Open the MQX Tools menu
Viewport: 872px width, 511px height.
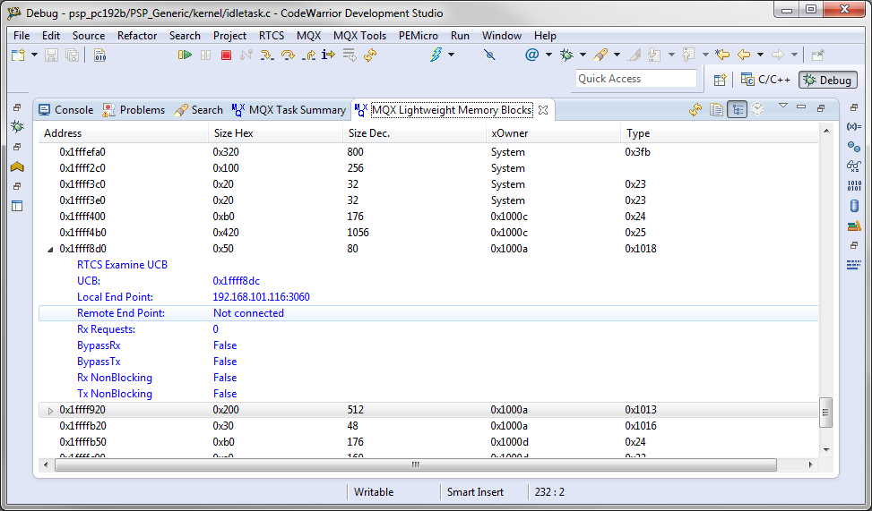point(359,36)
